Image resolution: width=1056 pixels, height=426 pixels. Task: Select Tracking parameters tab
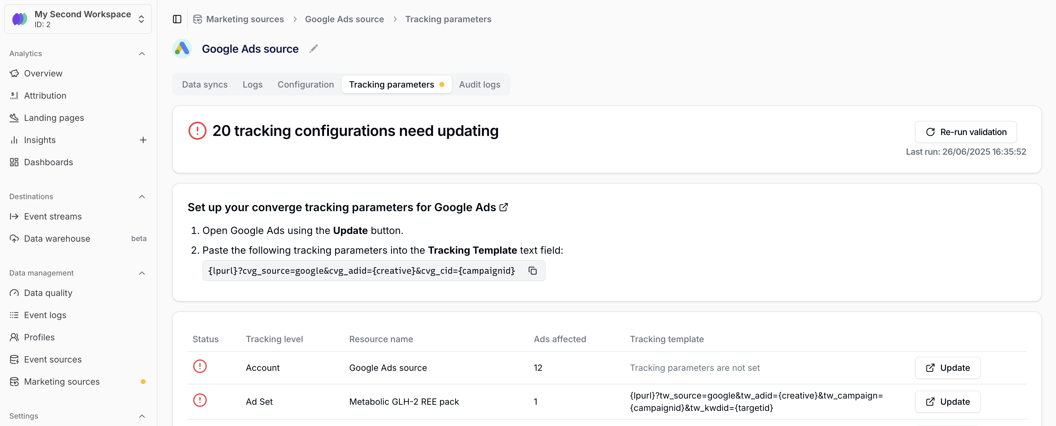pos(397,85)
